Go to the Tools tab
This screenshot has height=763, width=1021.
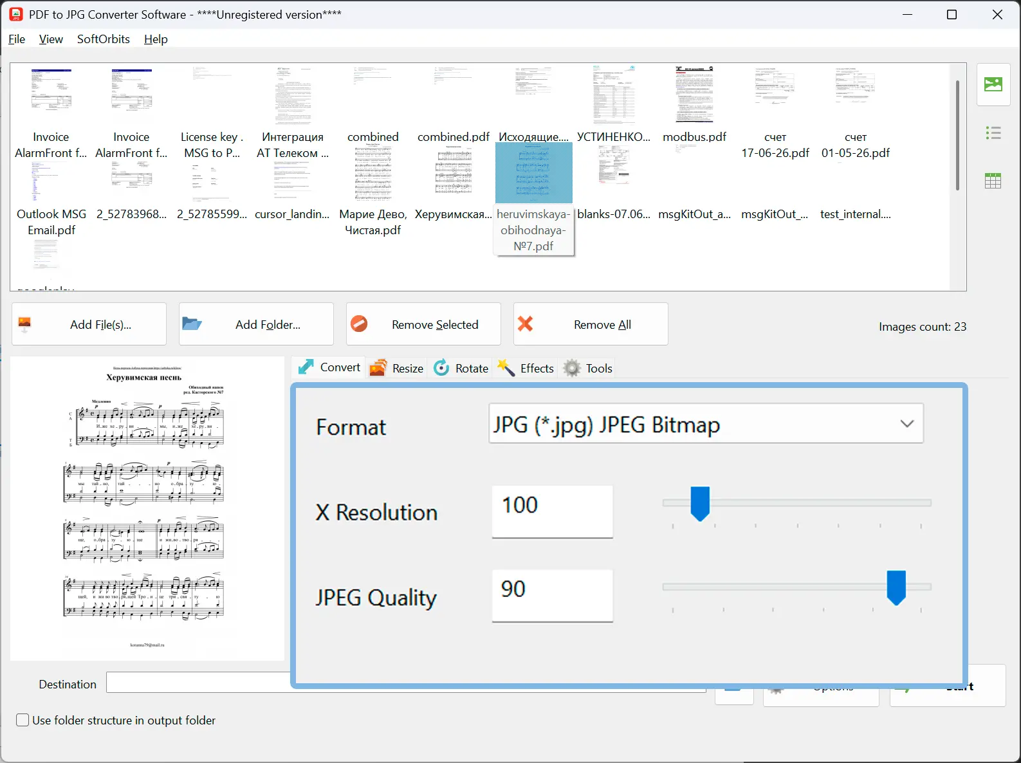click(x=587, y=368)
